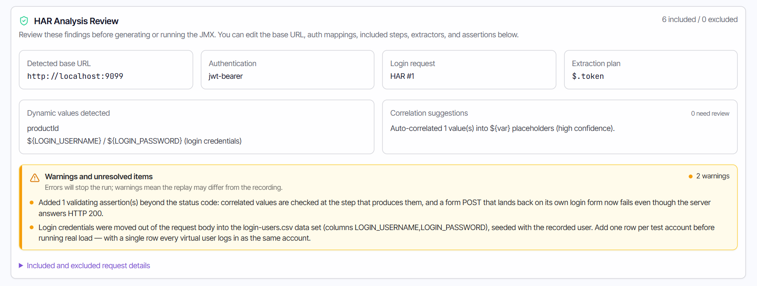Edit the $.token extraction plan

click(588, 76)
